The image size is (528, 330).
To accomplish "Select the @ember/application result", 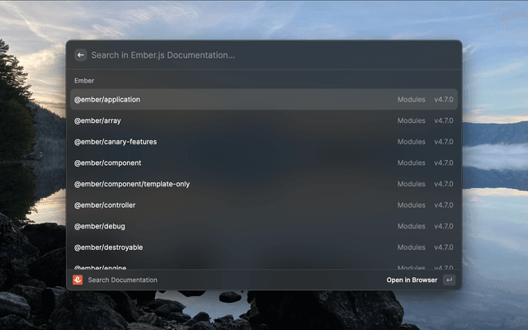I will pos(107,100).
